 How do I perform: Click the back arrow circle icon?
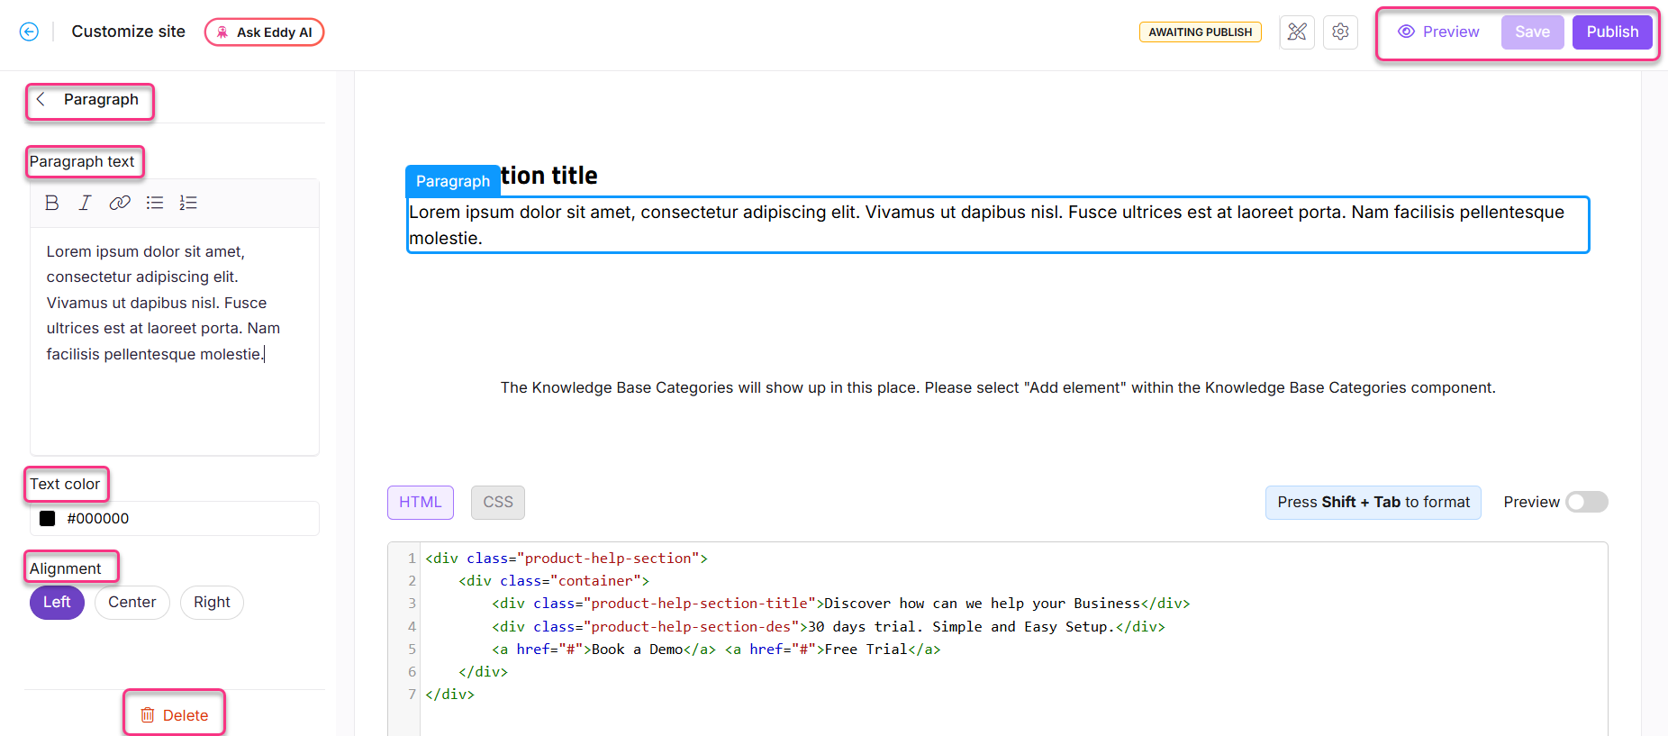[29, 32]
